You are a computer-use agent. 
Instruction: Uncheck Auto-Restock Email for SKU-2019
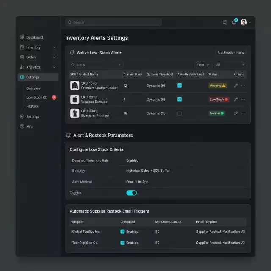[x=180, y=100]
